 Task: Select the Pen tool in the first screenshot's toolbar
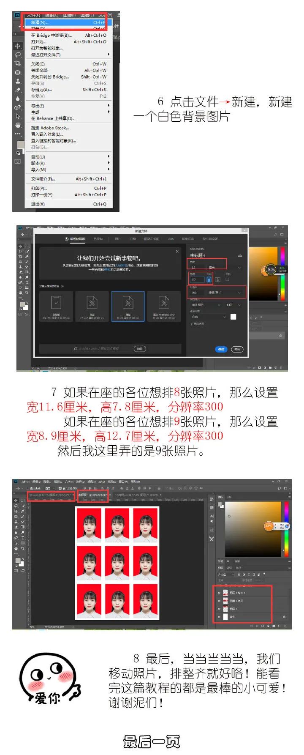[18, 107]
